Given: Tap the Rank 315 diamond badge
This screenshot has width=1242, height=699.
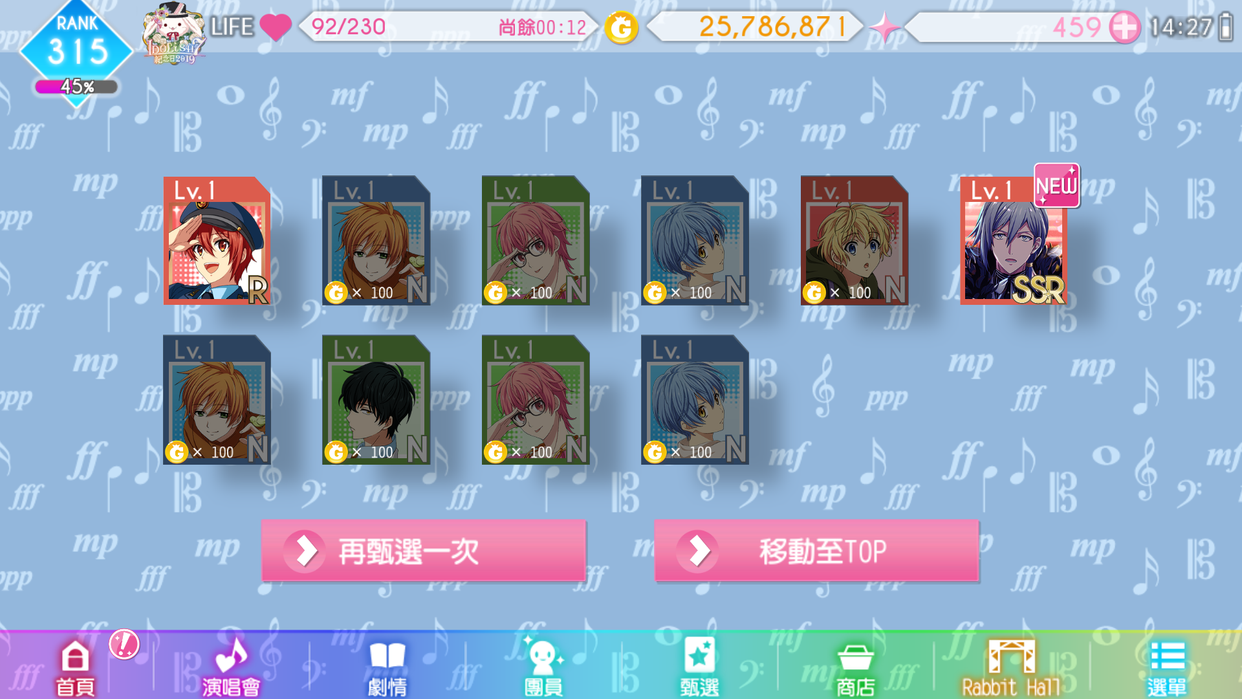Looking at the screenshot, I should pos(77,45).
